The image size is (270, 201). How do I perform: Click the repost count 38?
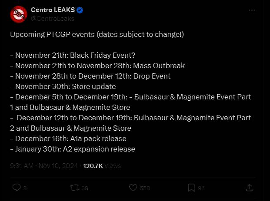[x=85, y=188]
